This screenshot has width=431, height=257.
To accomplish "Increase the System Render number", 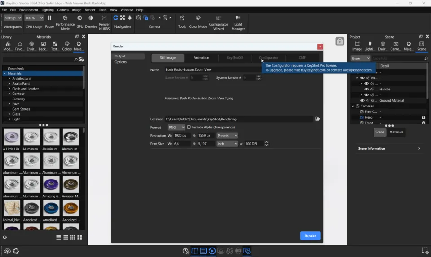I will tap(259, 77).
